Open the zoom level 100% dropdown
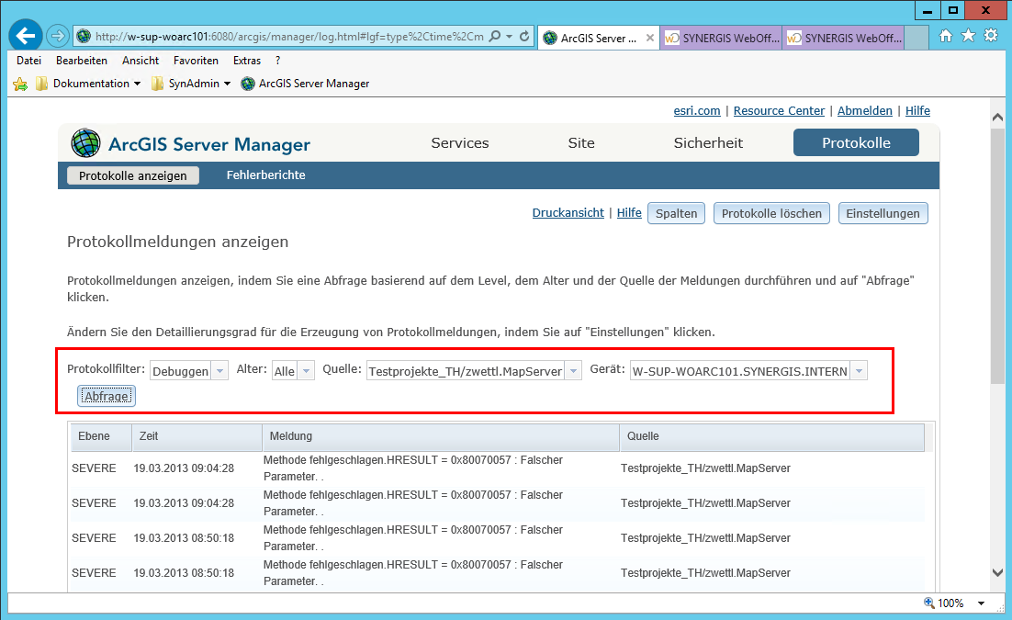This screenshot has width=1012, height=620. point(981,603)
